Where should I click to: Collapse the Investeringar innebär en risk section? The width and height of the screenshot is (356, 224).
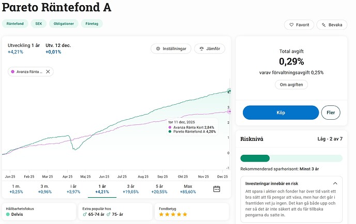[x=335, y=183]
